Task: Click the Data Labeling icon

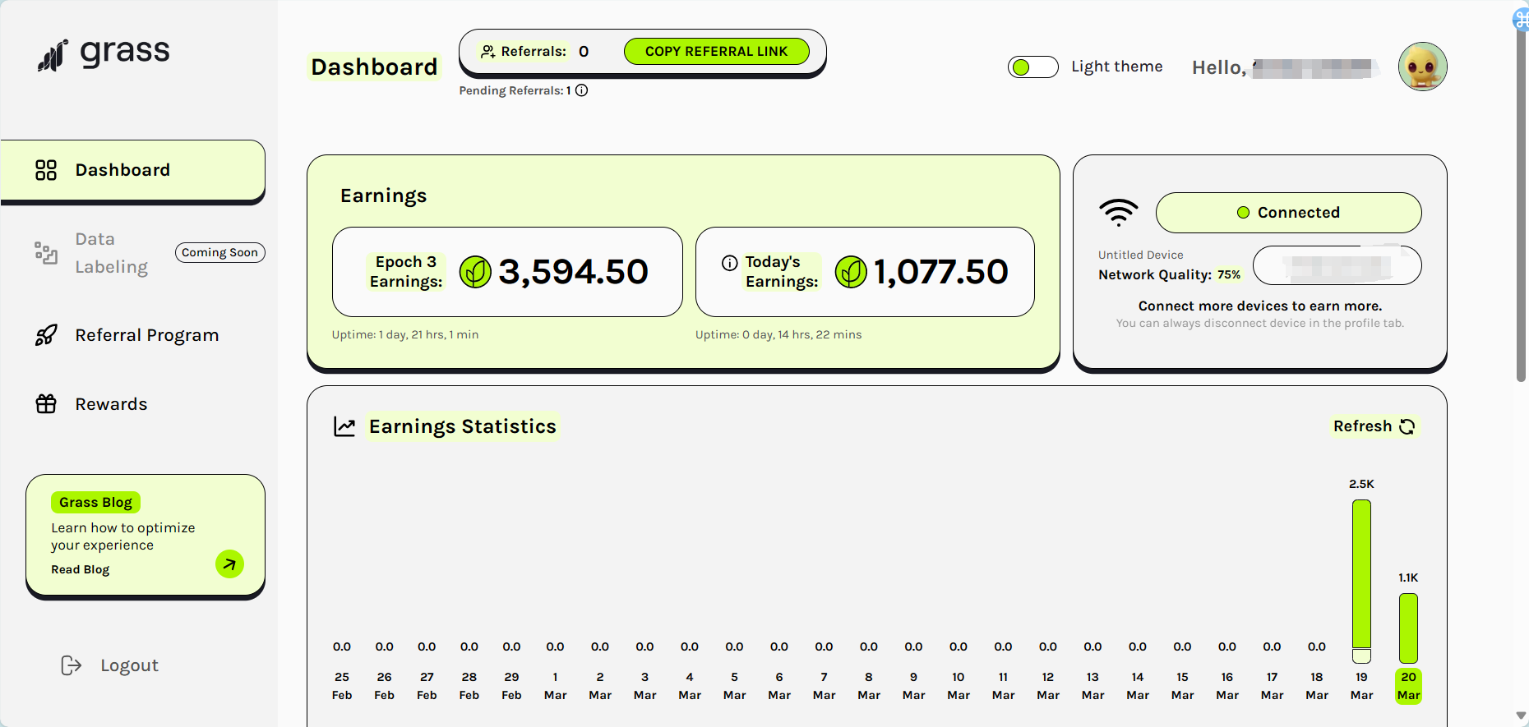Action: click(46, 253)
